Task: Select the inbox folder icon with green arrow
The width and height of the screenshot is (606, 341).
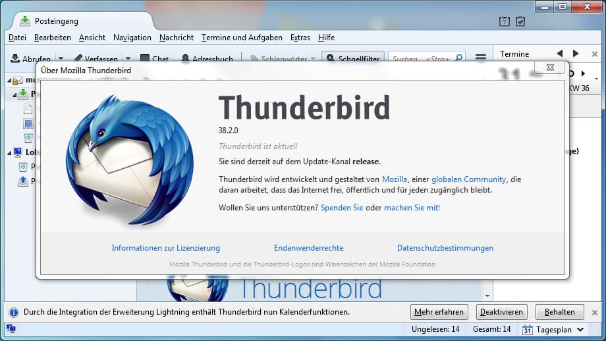Action: point(23,94)
